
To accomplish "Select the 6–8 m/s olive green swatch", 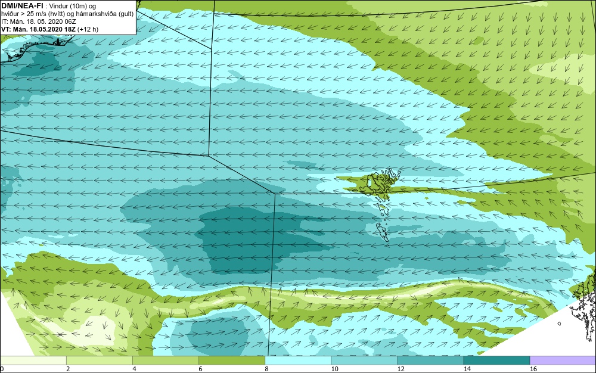I will click(231, 360).
